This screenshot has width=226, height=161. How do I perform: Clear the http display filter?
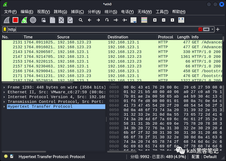click(x=200, y=29)
